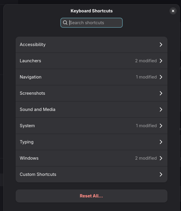Screen dimensions: 181x211
Task: Click the chevron arrow beside Sound and Media
Action: [x=161, y=109]
